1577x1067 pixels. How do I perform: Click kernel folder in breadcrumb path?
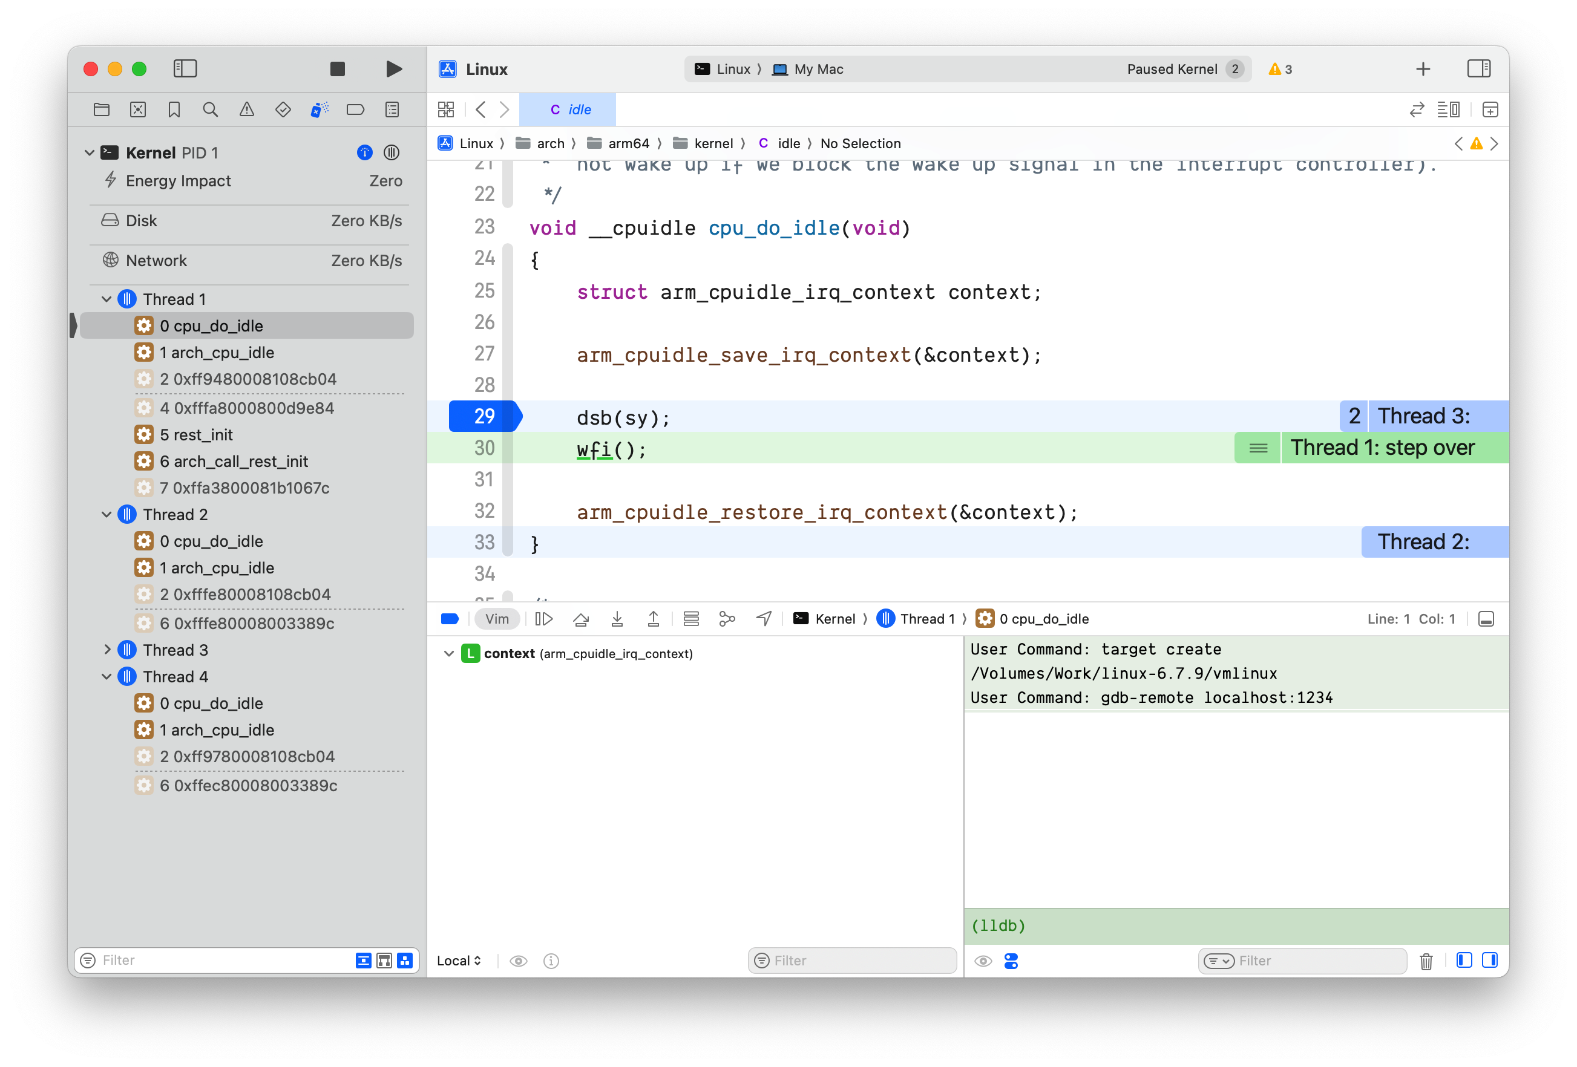pyautogui.click(x=712, y=143)
